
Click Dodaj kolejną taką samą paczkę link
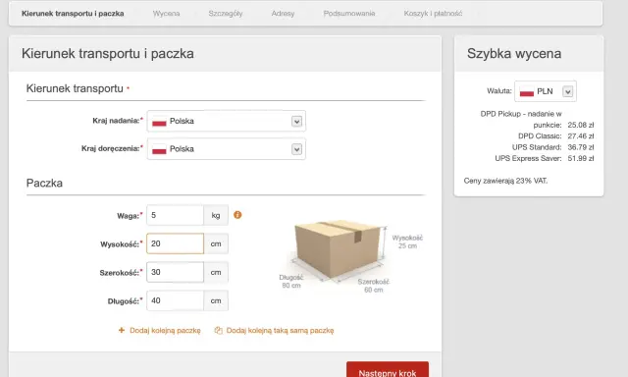point(280,331)
